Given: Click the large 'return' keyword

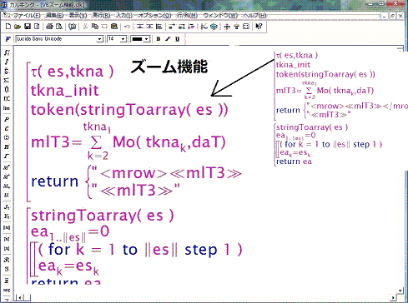Looking at the screenshot, I should point(55,181).
